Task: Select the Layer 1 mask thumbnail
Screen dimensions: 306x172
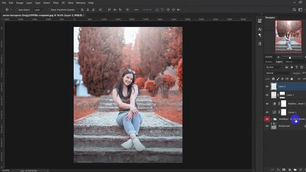Action: tap(282, 95)
